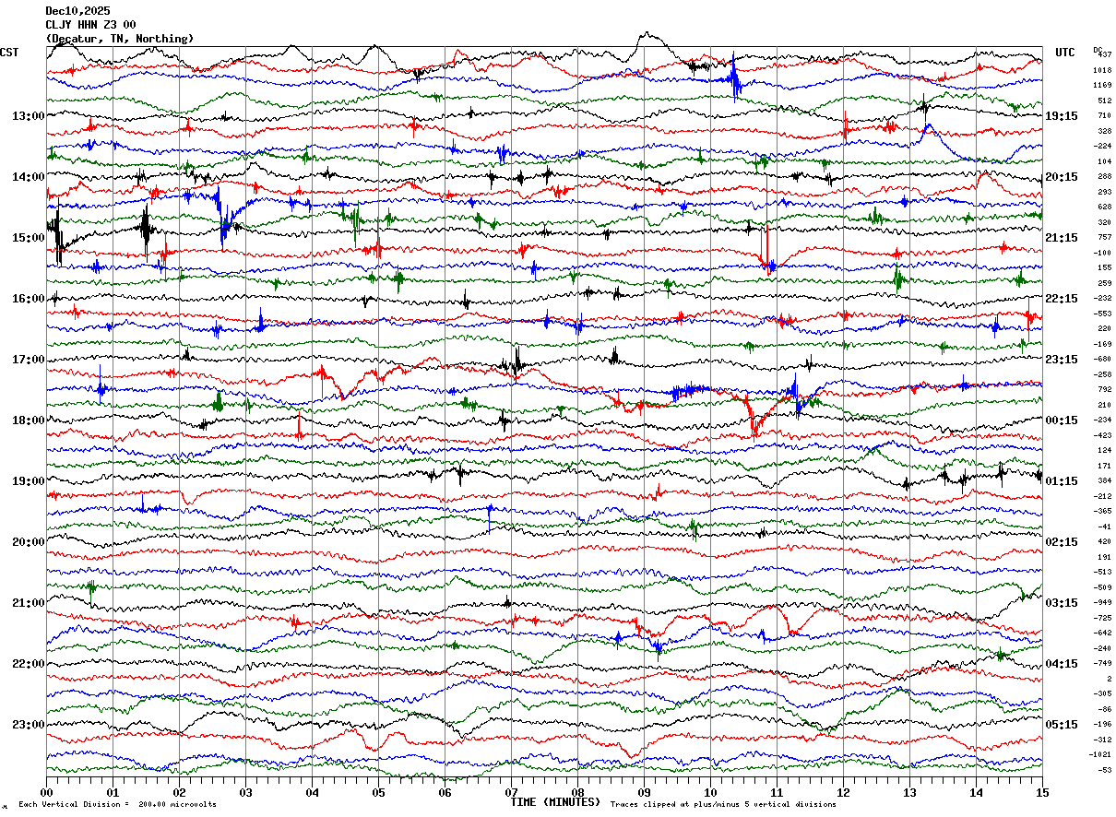Click the DC offset value 710
Viewport: 1116px width, 817px height.
1104,115
